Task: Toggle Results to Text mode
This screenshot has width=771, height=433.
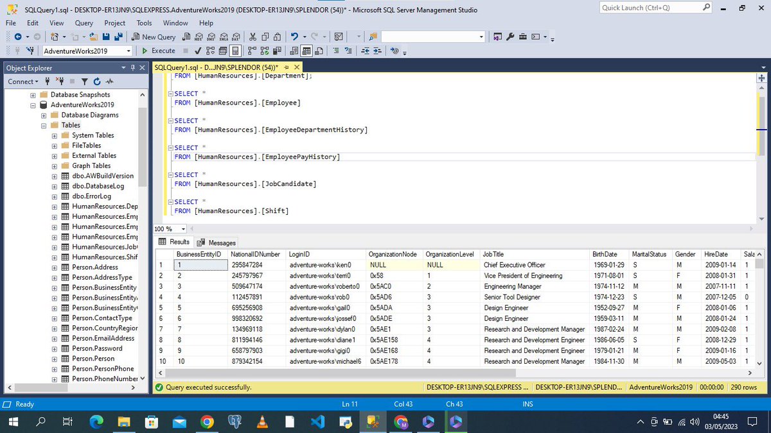Action: tap(294, 51)
